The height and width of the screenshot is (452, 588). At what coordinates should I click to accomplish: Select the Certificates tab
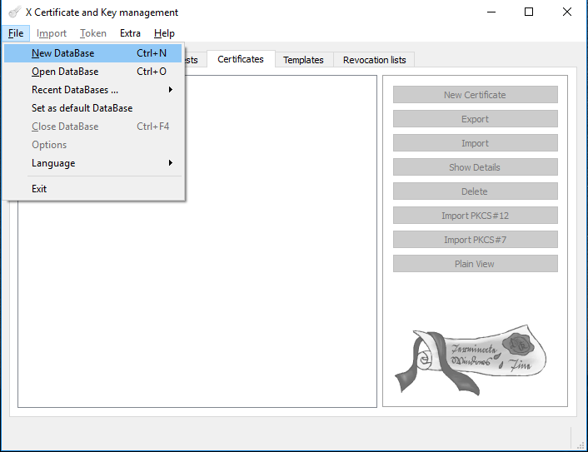coord(241,59)
